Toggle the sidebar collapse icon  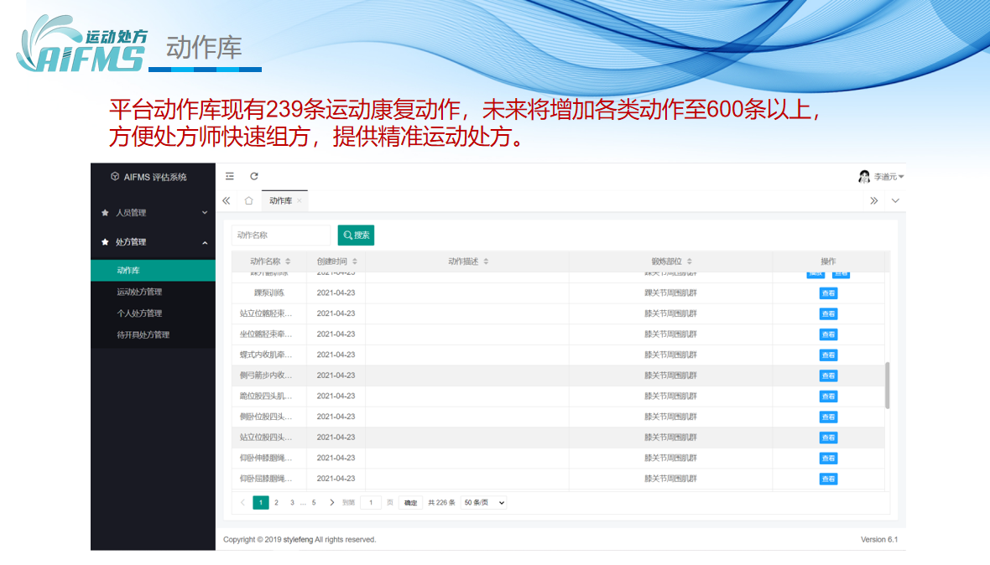230,176
